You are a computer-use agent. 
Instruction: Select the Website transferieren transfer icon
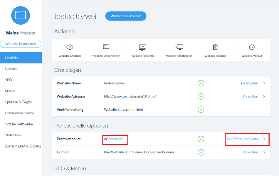click(x=179, y=47)
